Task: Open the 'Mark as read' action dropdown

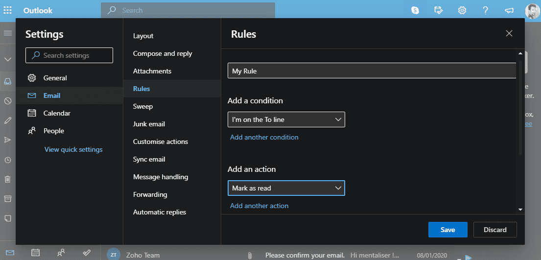Action: coord(286,188)
